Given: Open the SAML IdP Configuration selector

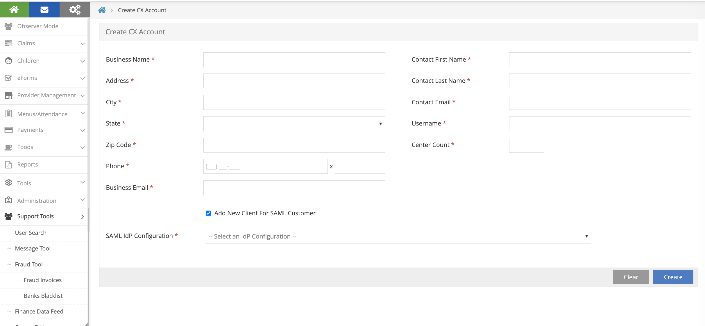Looking at the screenshot, I should click(398, 236).
